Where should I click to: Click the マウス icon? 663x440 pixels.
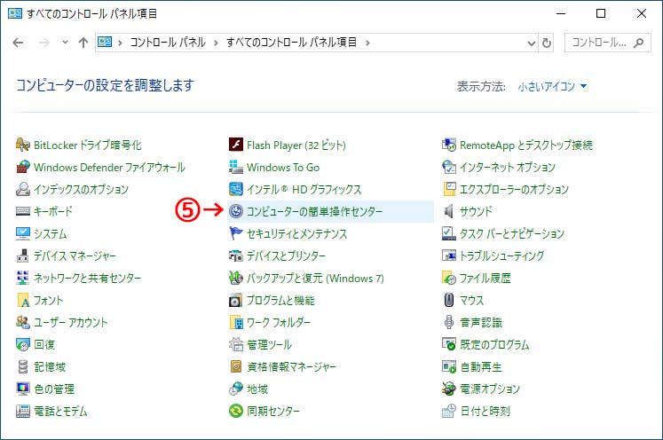(x=449, y=300)
